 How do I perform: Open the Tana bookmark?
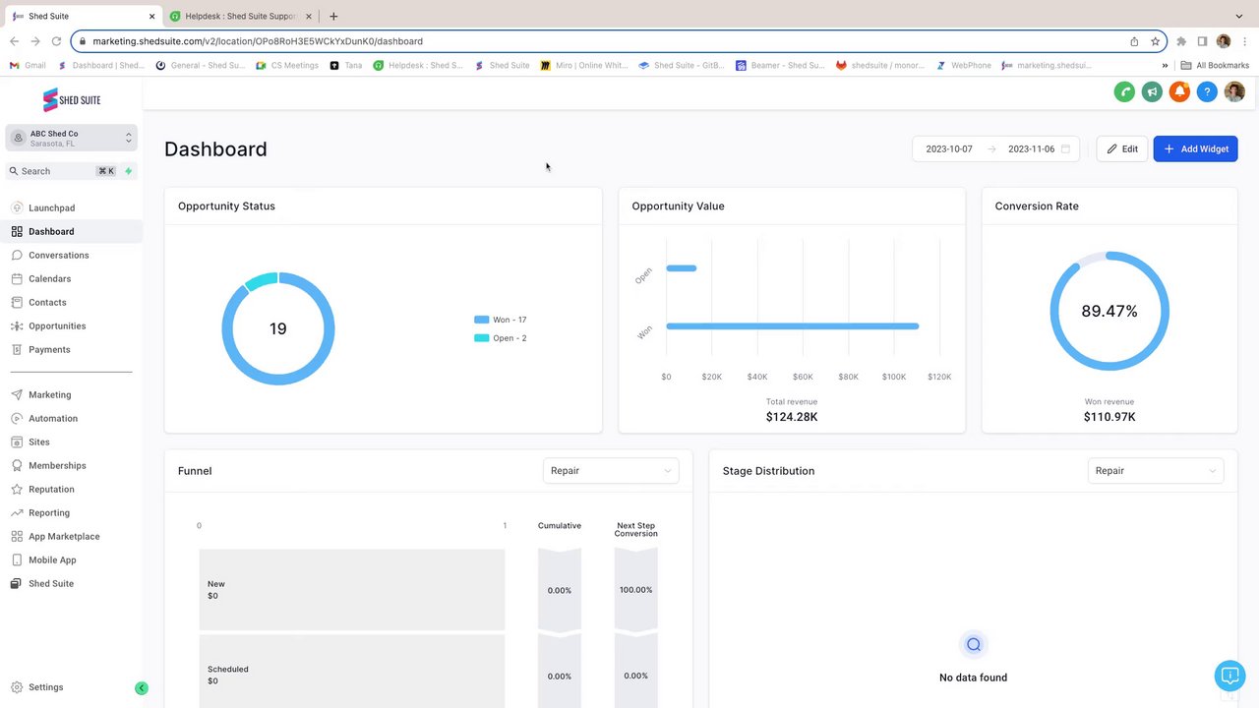click(346, 66)
